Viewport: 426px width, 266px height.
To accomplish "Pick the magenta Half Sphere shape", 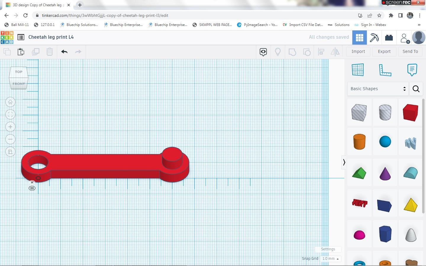I will [x=359, y=235].
